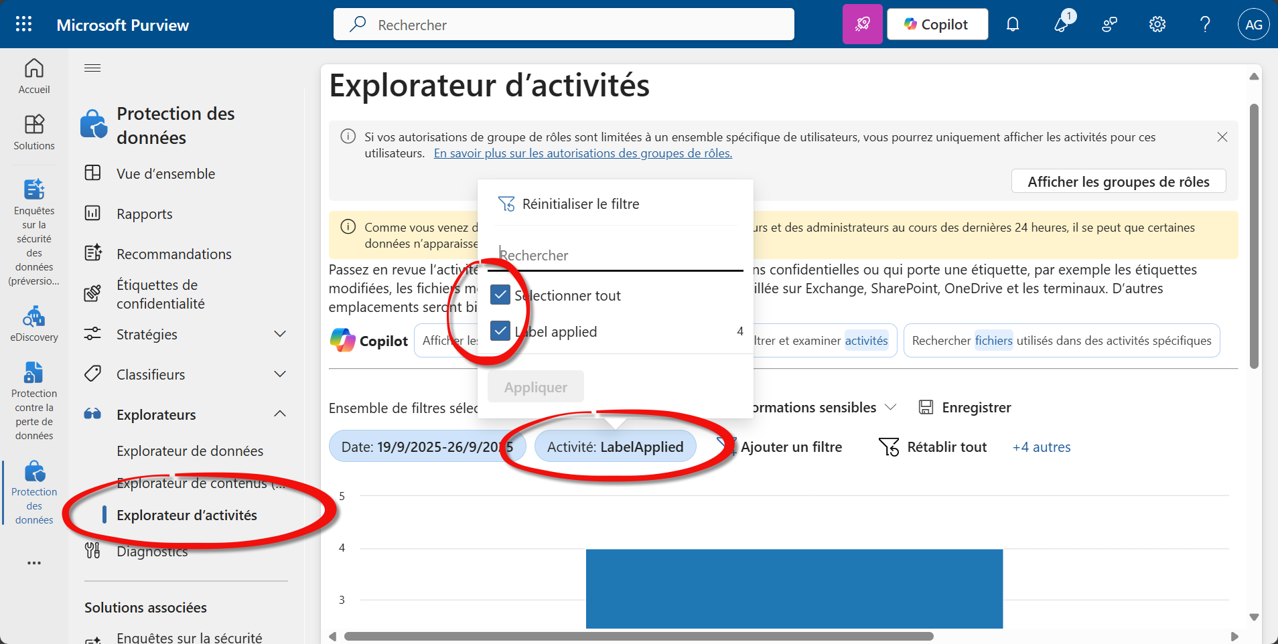
Task: Open Solutions in the left rail
Action: click(x=34, y=132)
